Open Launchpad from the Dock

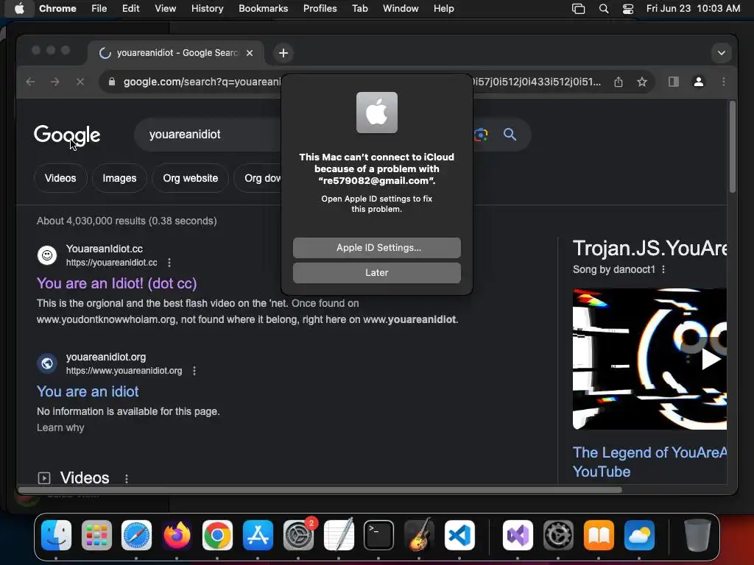pos(96,535)
